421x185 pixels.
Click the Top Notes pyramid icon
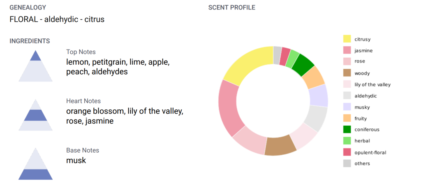point(35,66)
